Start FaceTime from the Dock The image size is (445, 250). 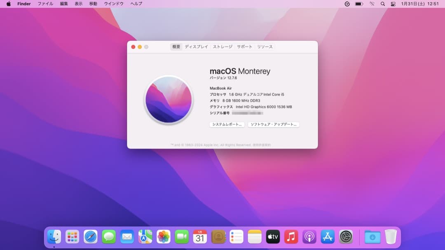181,237
